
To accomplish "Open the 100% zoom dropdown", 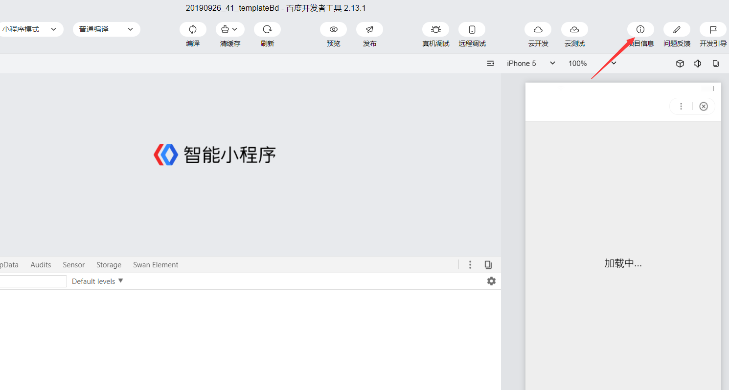I will pyautogui.click(x=592, y=64).
